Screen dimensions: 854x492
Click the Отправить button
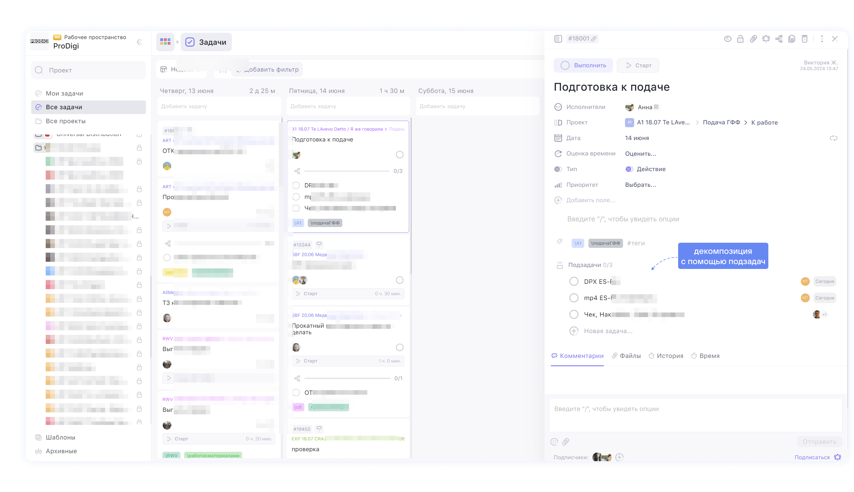[819, 442]
